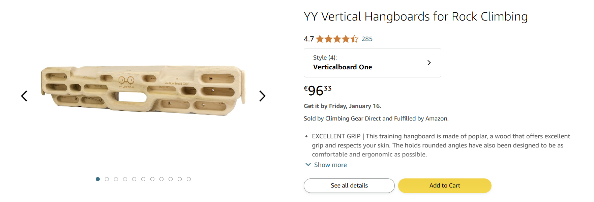The width and height of the screenshot is (594, 202).
Task: Open the Style selector Verticalboard One
Action: (x=372, y=63)
